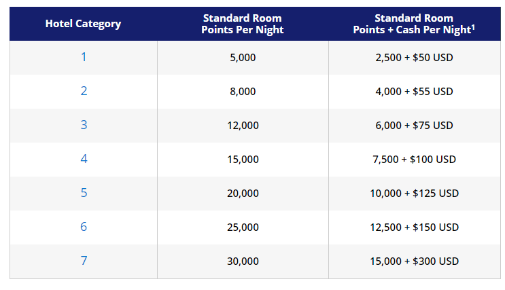Open hotel category 3 link
505x290 pixels.
coord(84,125)
